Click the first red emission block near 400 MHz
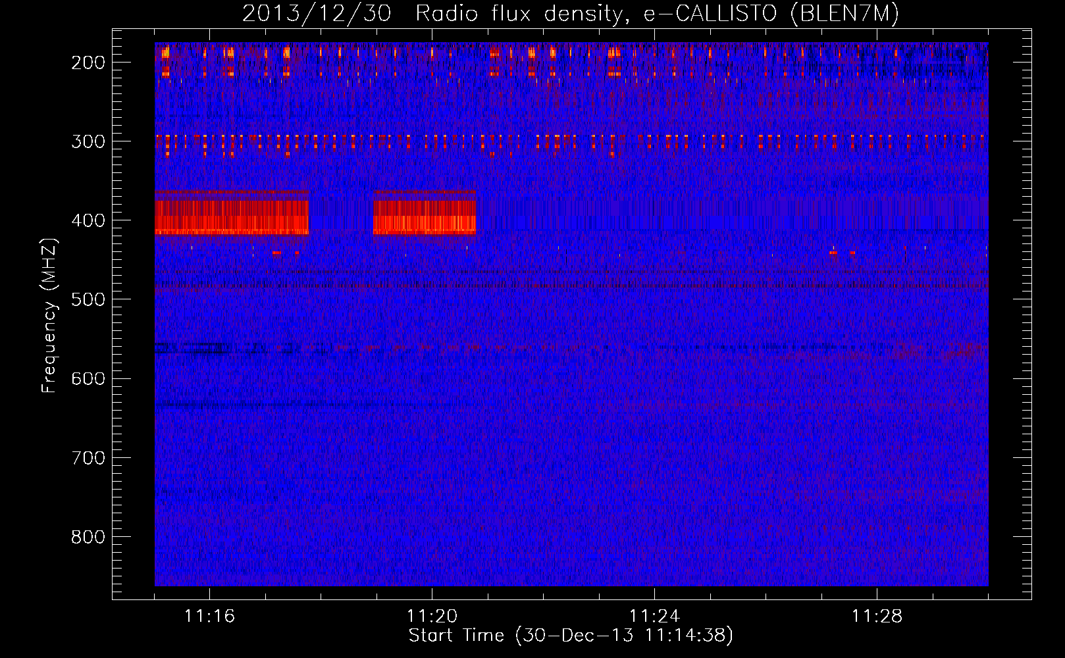The height and width of the screenshot is (658, 1065). pyautogui.click(x=232, y=213)
